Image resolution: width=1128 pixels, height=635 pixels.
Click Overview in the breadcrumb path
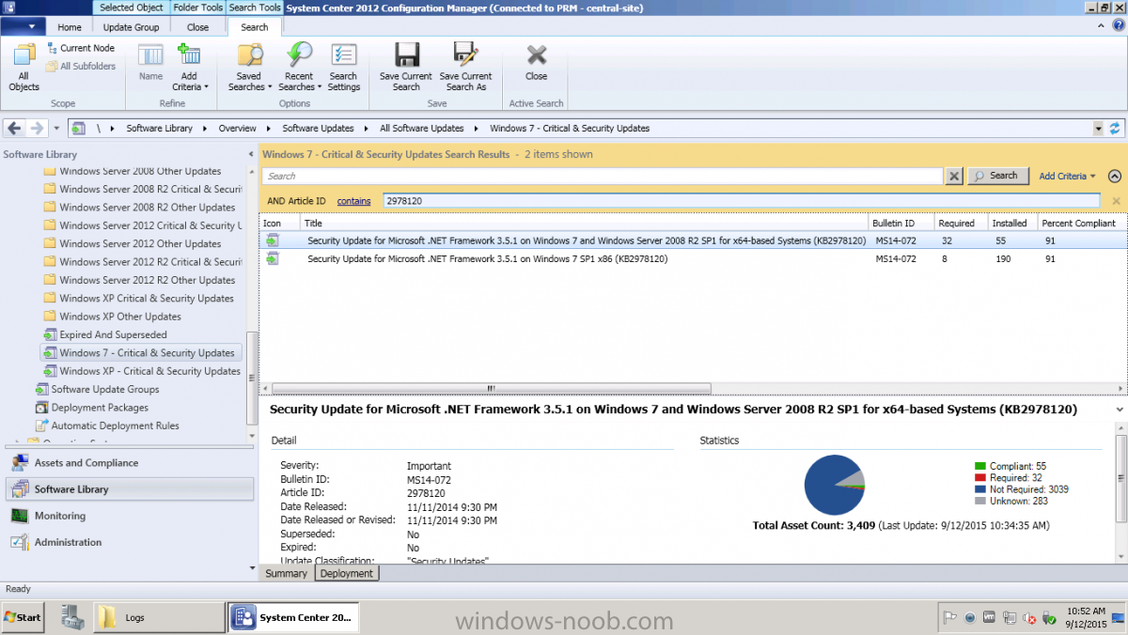point(238,129)
